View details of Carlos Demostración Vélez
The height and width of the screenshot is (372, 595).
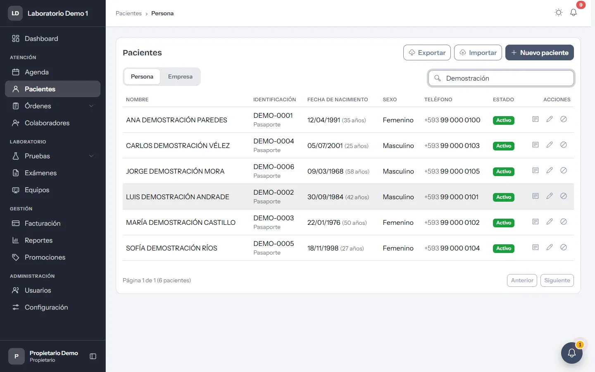tap(535, 145)
